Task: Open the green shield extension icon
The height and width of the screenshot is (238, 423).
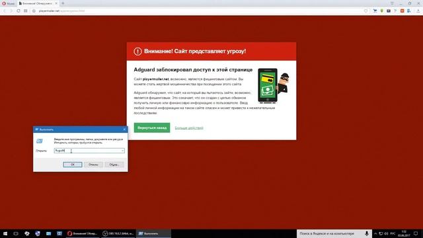Action: click(382, 11)
